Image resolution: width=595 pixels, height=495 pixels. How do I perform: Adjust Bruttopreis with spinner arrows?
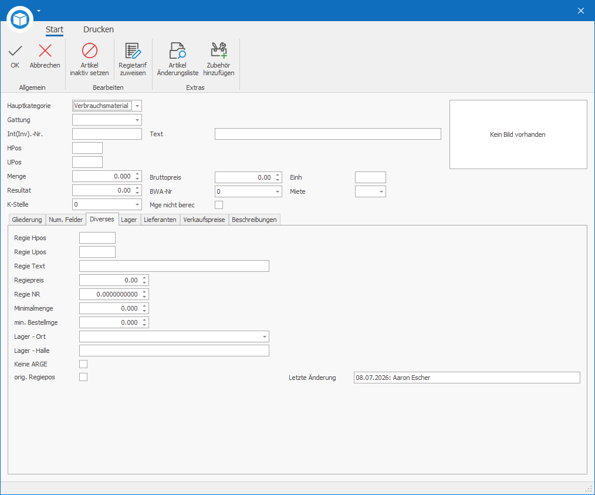(278, 177)
